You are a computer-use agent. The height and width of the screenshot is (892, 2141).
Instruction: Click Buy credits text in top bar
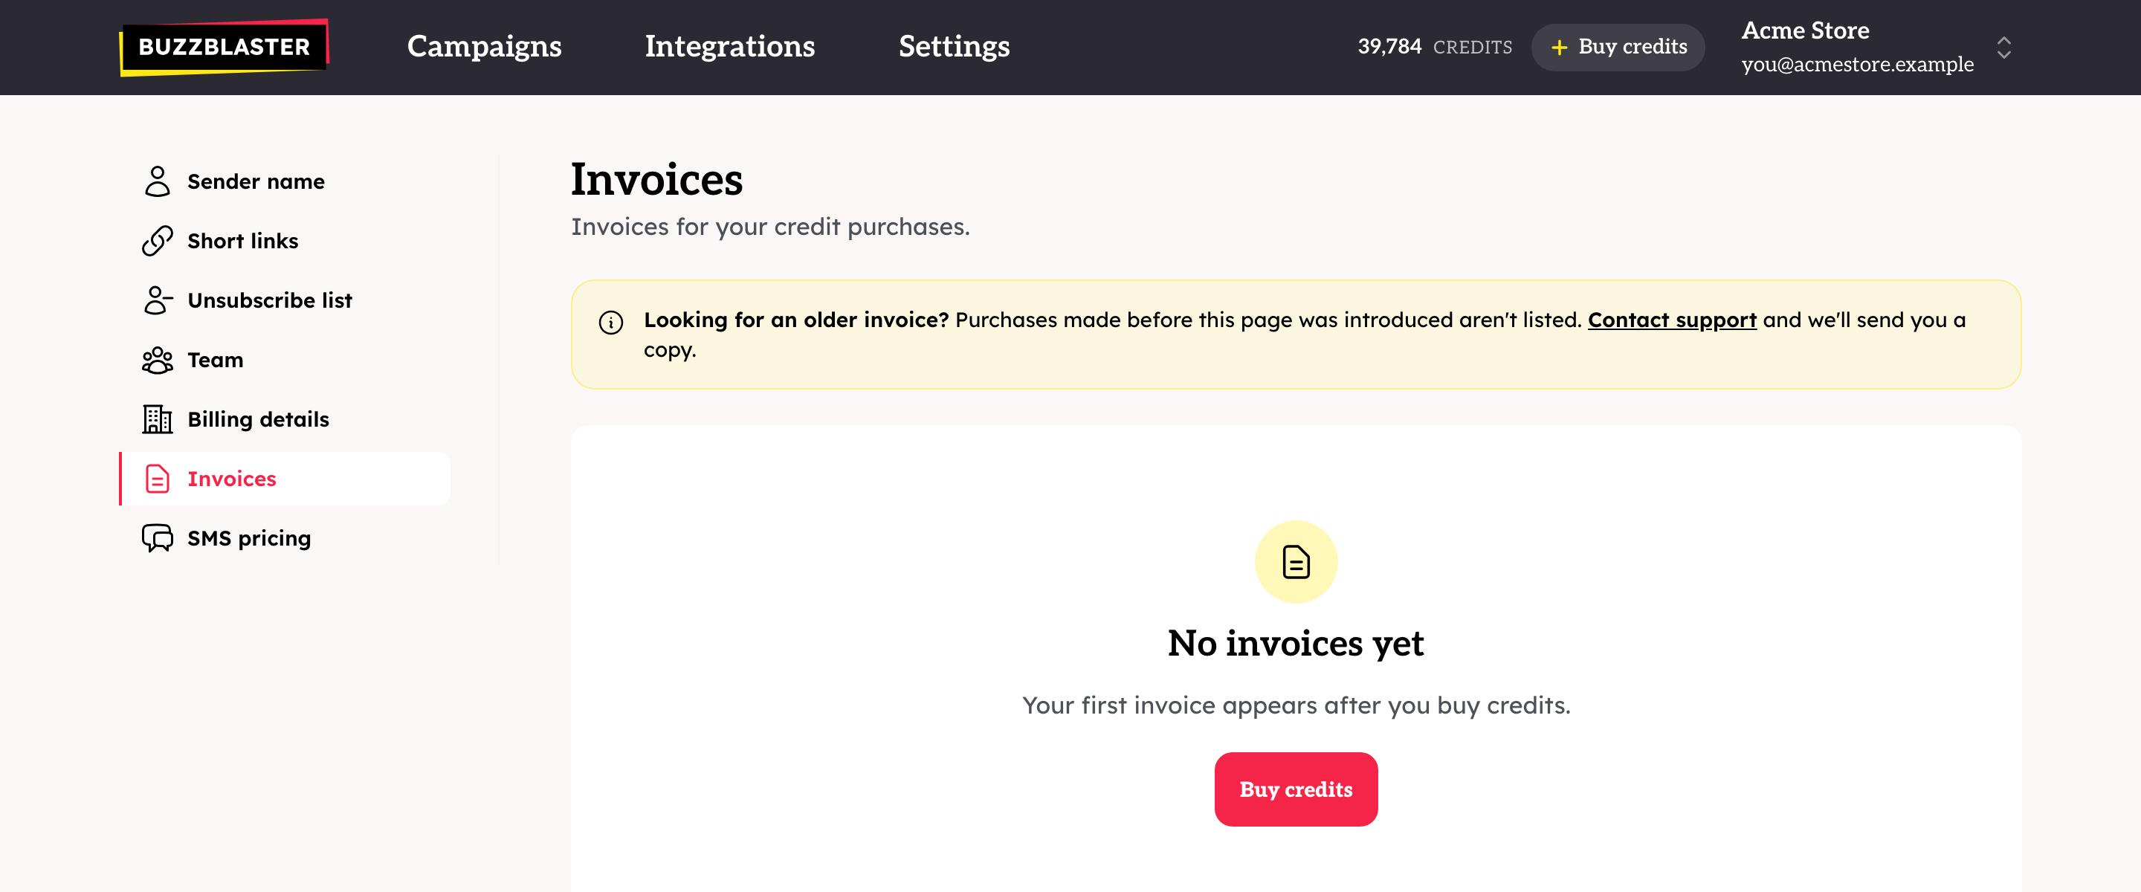[x=1633, y=47]
